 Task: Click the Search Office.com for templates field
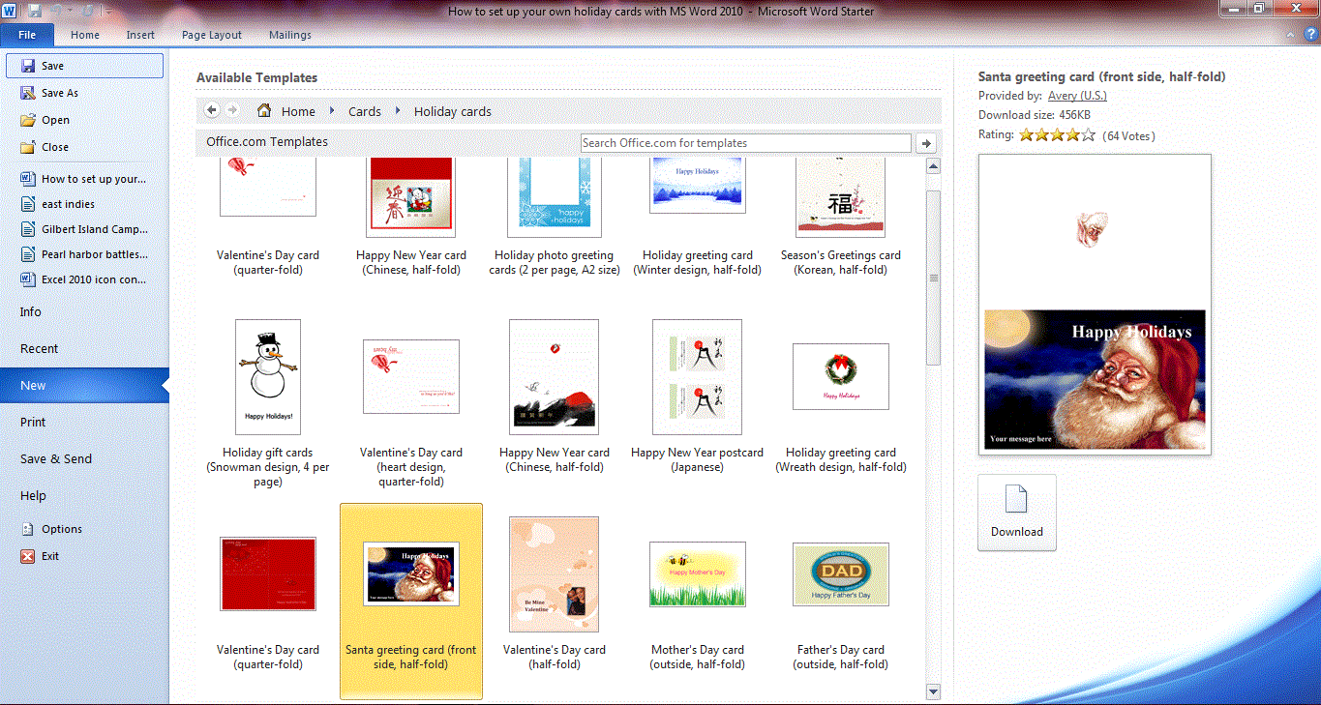745,142
